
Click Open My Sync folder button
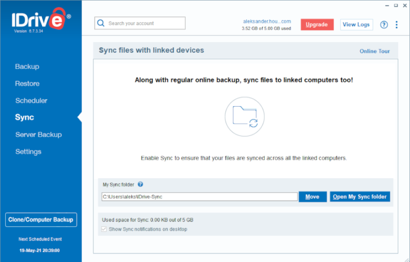pos(360,196)
